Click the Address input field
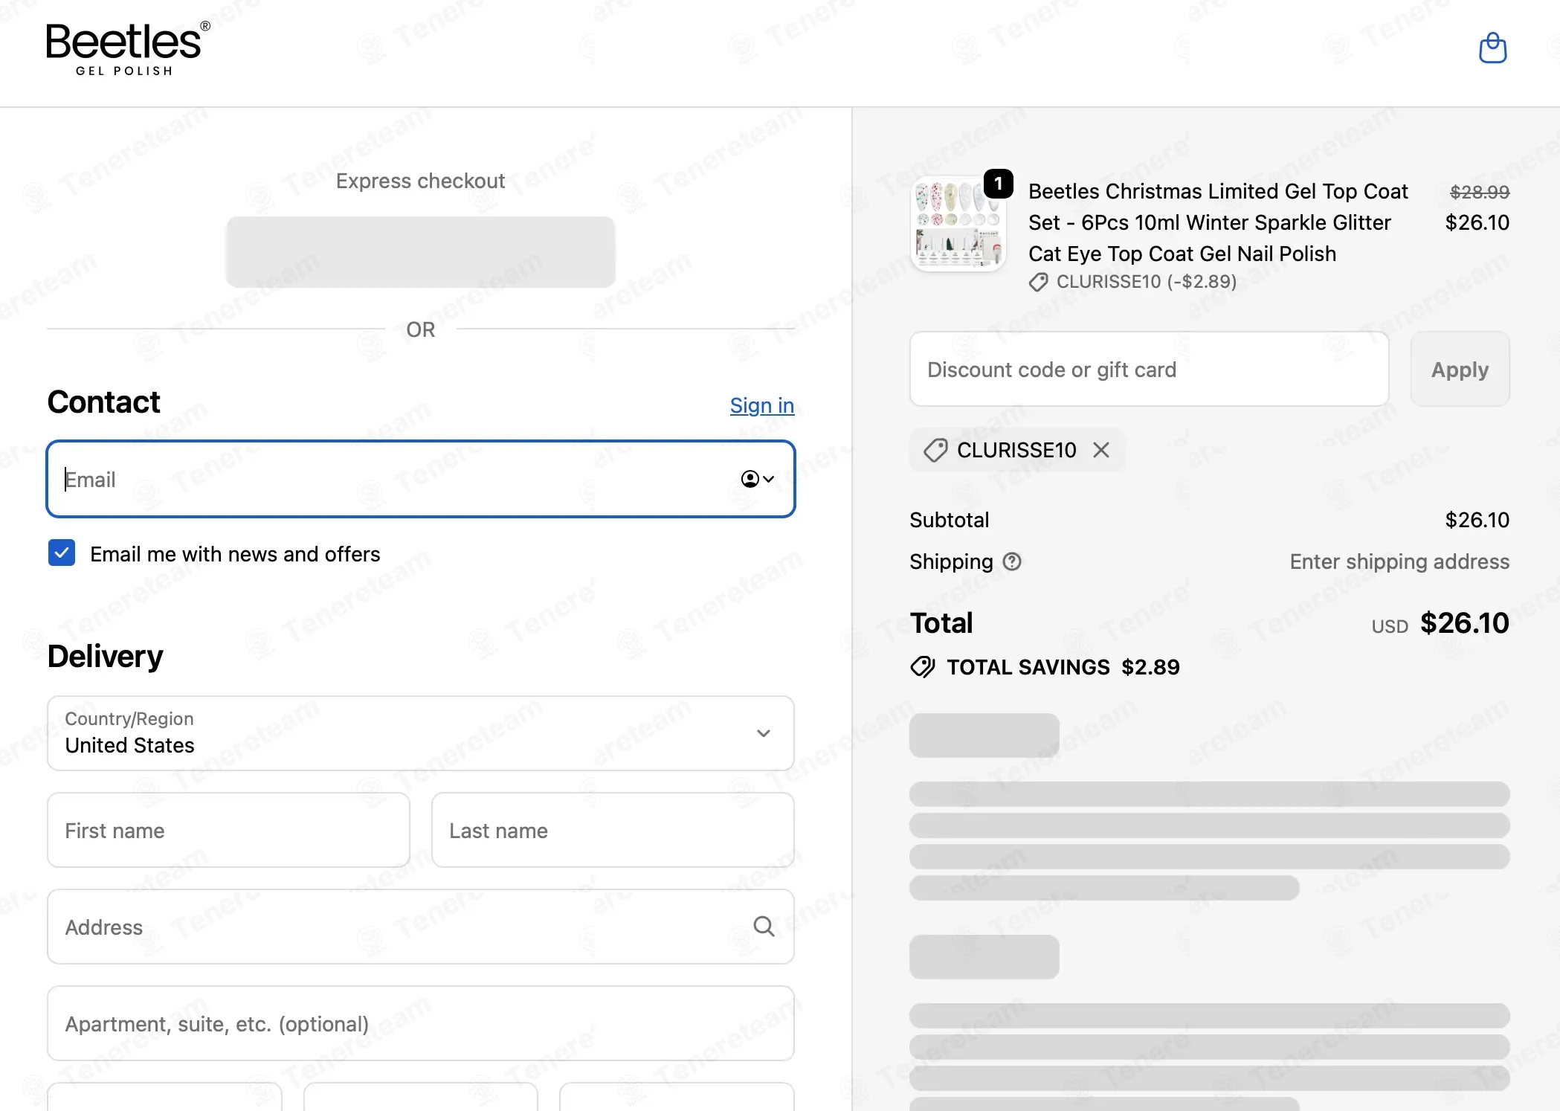This screenshot has width=1560, height=1111. pyautogui.click(x=421, y=927)
